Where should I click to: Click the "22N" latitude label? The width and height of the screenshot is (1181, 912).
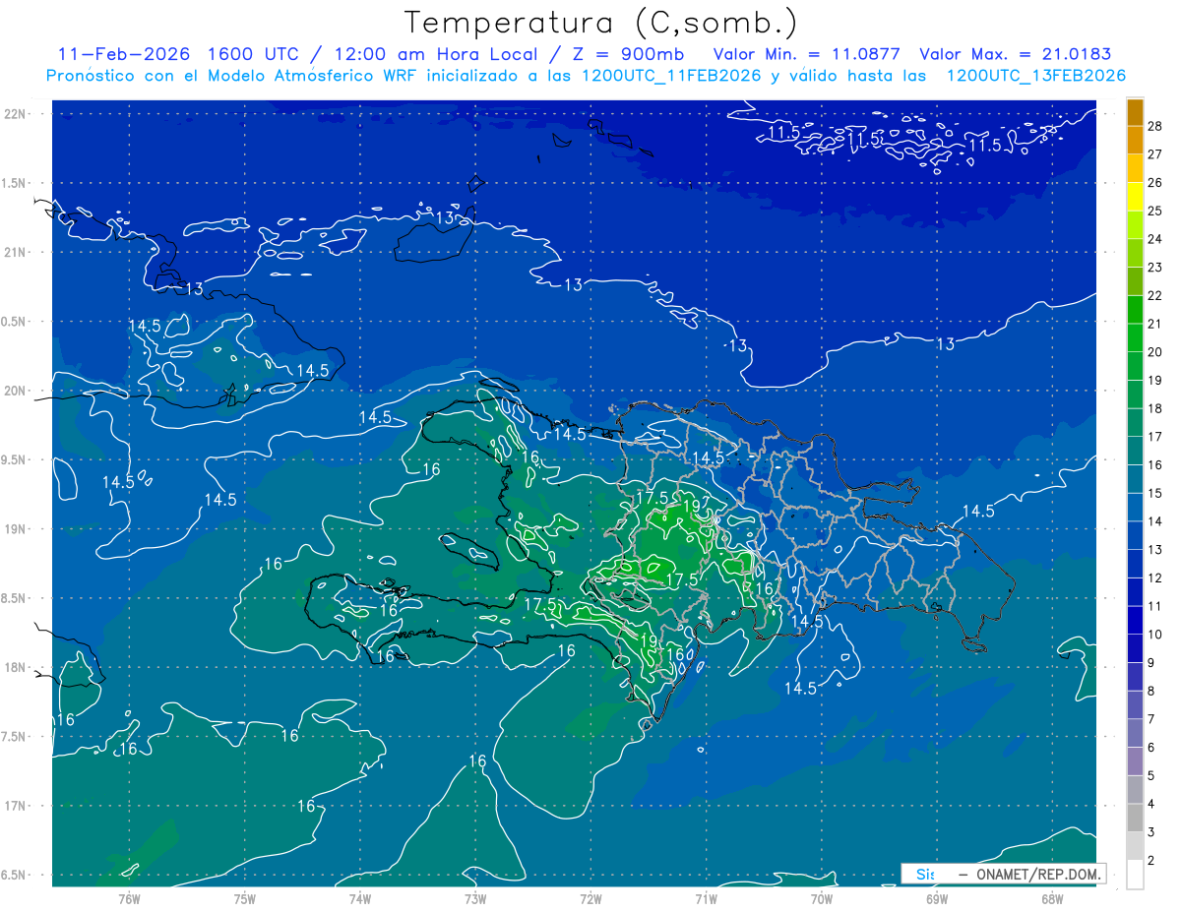pyautogui.click(x=15, y=113)
